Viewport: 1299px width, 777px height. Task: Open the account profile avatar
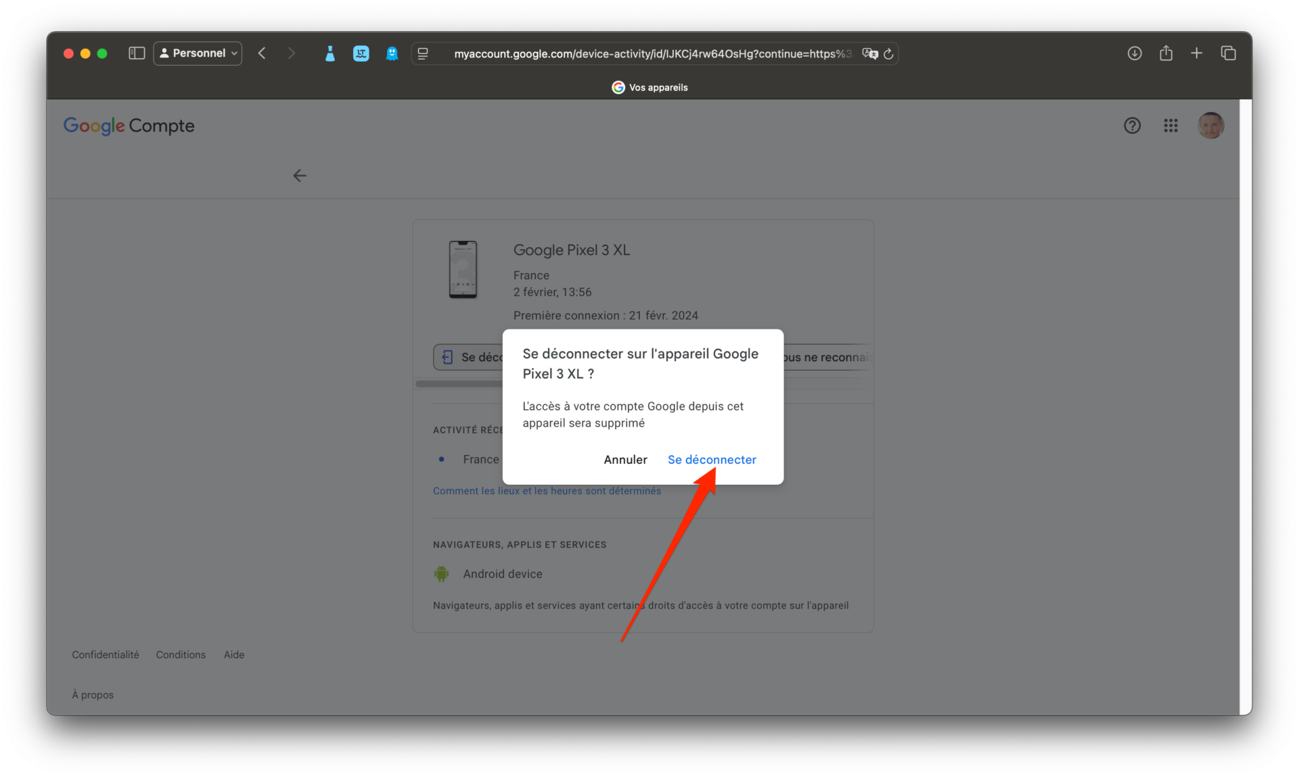pyautogui.click(x=1210, y=126)
